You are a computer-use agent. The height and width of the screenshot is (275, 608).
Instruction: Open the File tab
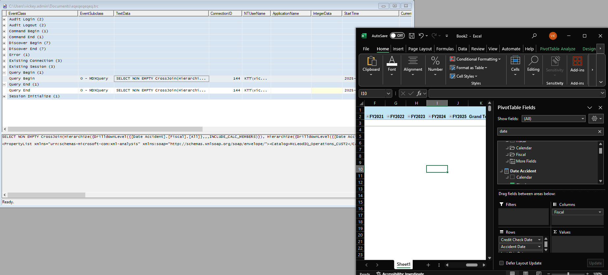[x=366, y=49]
